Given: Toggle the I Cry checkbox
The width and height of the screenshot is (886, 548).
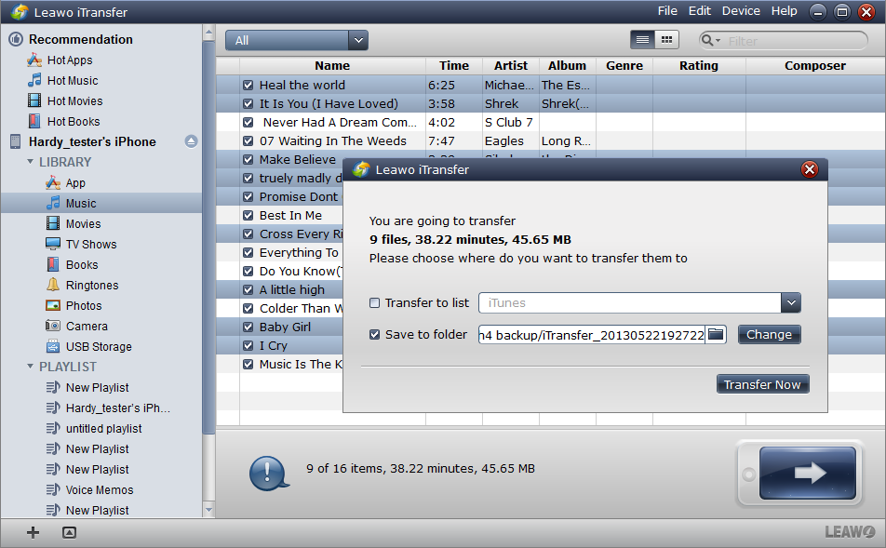Looking at the screenshot, I should [x=248, y=345].
